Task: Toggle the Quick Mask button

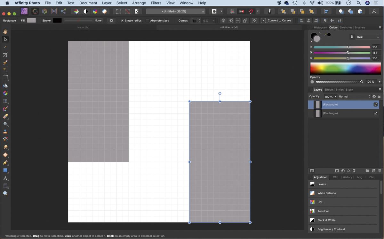Action: click(214, 11)
